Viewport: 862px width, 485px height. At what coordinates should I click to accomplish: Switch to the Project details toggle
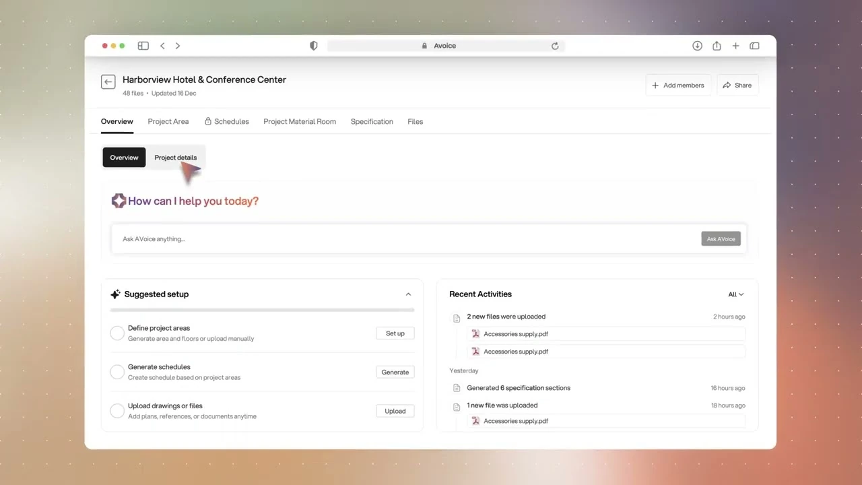pos(176,158)
